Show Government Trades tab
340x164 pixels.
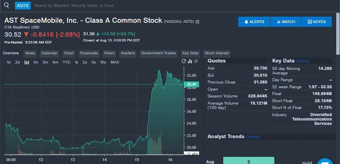click(159, 53)
